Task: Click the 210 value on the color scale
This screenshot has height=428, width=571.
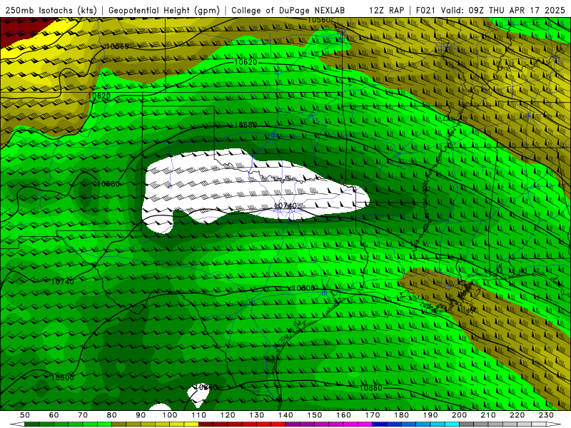Action: (488, 415)
